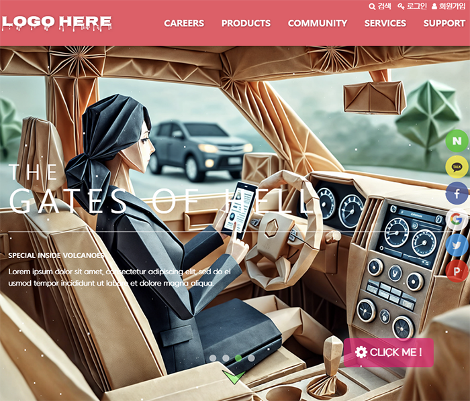This screenshot has width=470, height=401.
Task: Click the key icon next to 로그인
Action: click(x=401, y=6)
